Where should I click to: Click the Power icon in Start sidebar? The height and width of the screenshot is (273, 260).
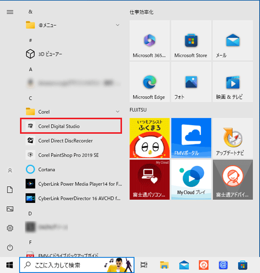[x=10, y=247]
